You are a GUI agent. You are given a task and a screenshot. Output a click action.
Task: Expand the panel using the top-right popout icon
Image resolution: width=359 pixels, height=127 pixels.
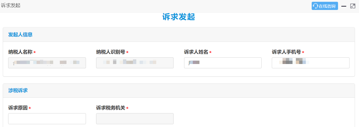coord(353,6)
